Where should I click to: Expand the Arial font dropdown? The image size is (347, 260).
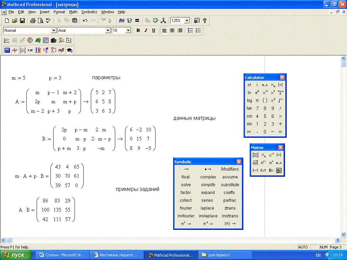[x=108, y=30]
